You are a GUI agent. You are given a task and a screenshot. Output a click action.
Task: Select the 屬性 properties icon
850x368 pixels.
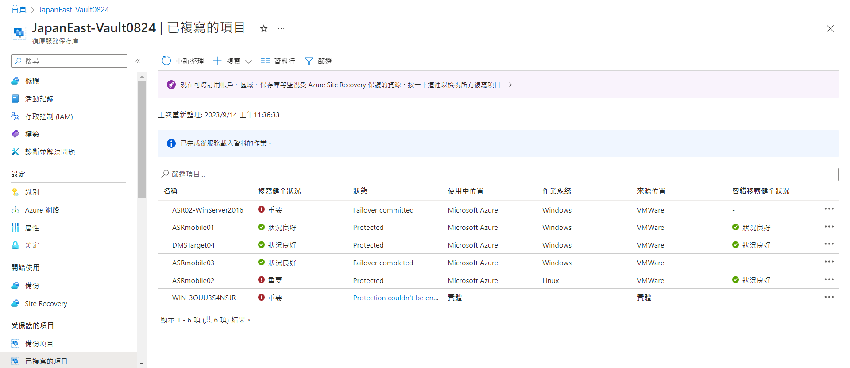(15, 228)
